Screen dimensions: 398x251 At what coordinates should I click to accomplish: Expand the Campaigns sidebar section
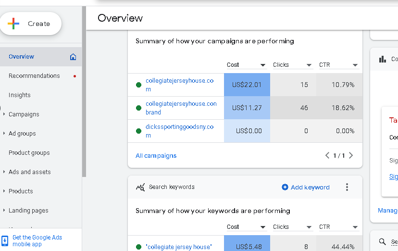4,114
